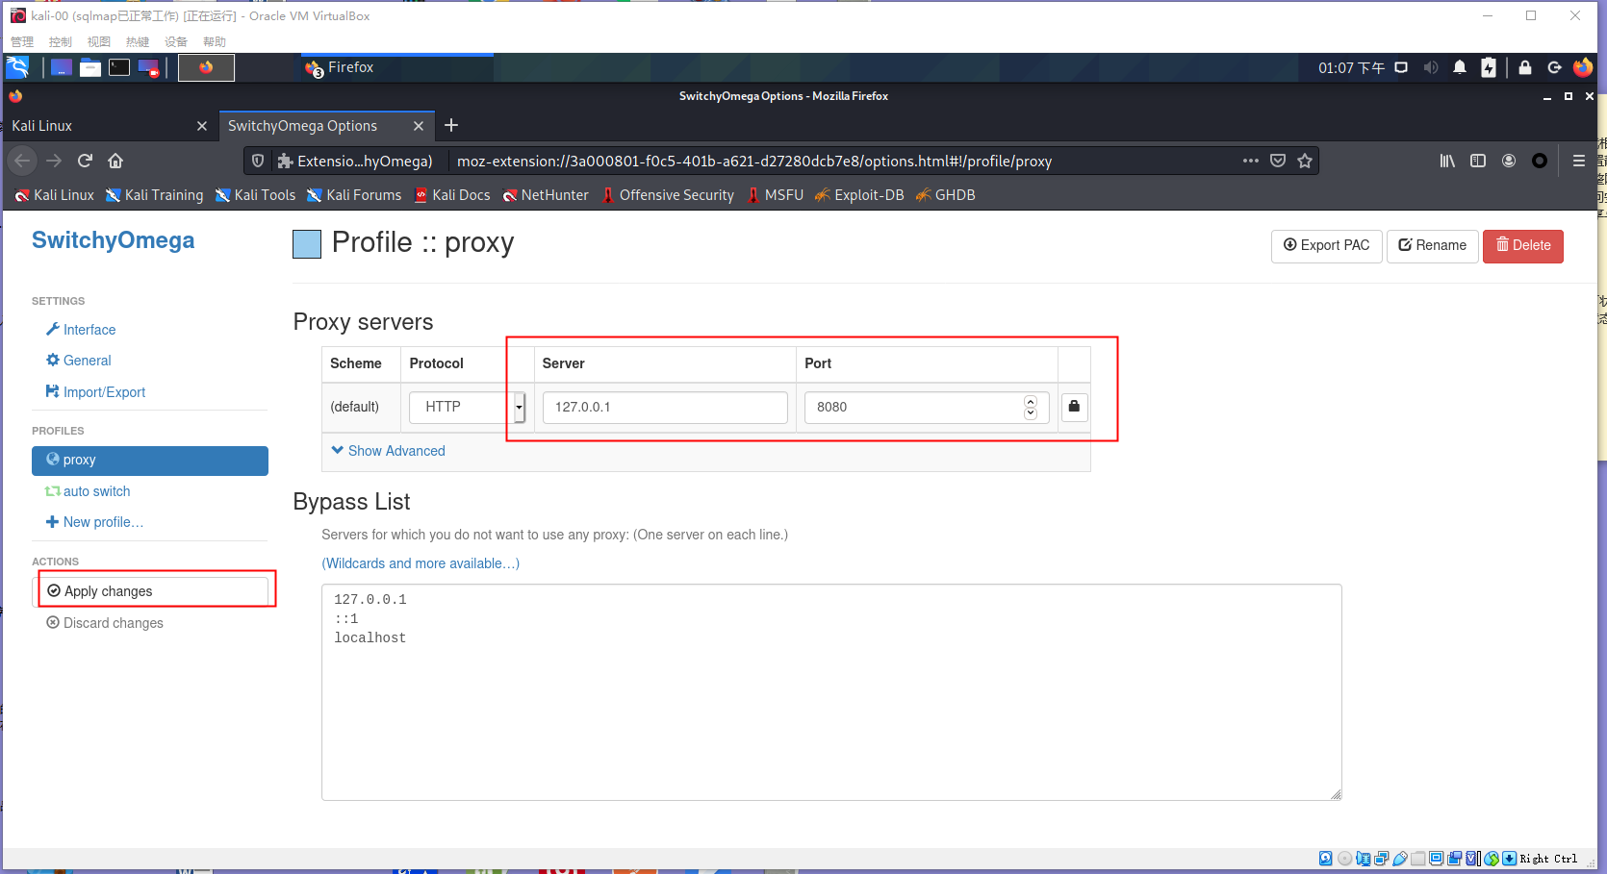Open the VirtualBox 设备 menu
The height and width of the screenshot is (874, 1607).
(176, 42)
